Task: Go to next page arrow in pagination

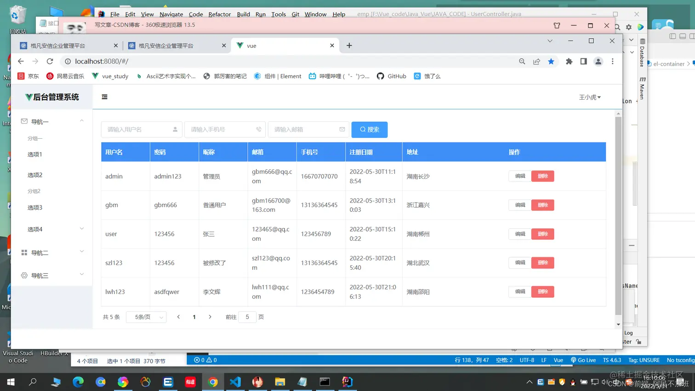Action: click(x=210, y=317)
